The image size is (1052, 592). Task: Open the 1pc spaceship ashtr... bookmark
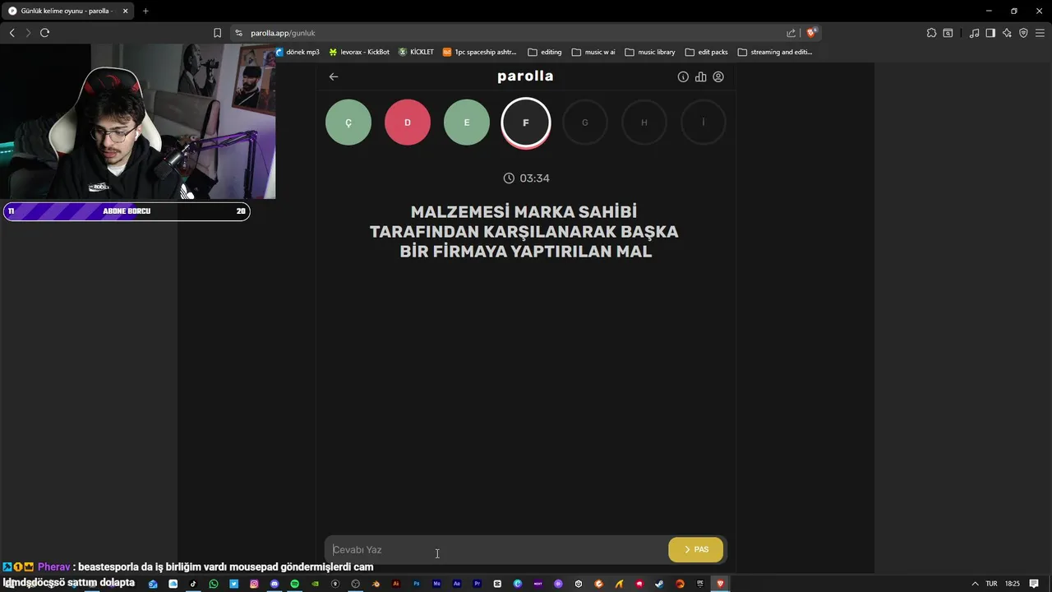click(x=480, y=52)
